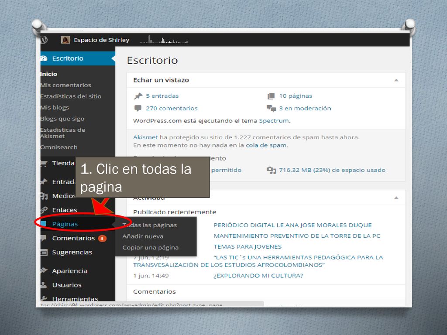Click the bubble icon beside 270 comentarios
447x335 pixels.
pos(138,108)
